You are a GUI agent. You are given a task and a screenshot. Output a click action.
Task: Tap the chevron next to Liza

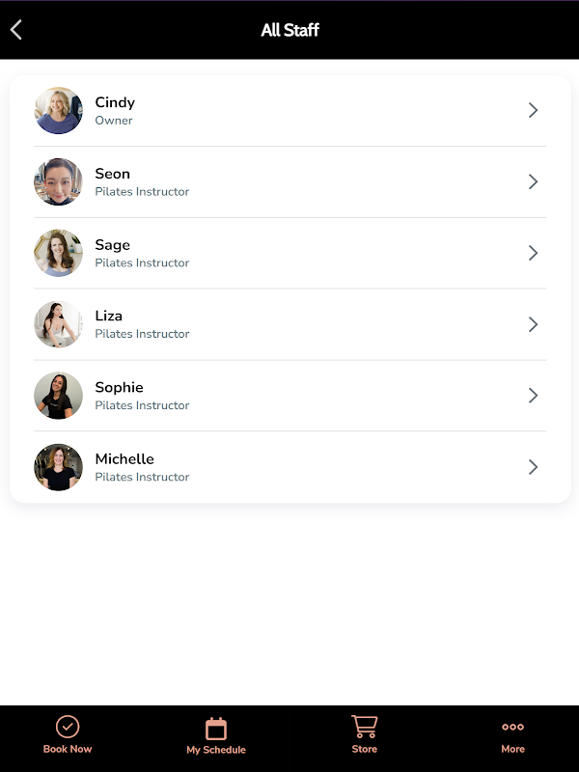(533, 324)
